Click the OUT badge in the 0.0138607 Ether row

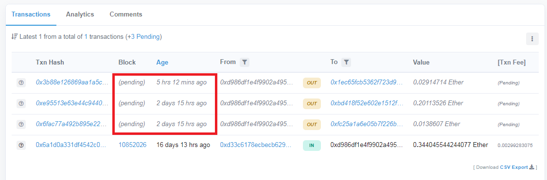point(312,125)
